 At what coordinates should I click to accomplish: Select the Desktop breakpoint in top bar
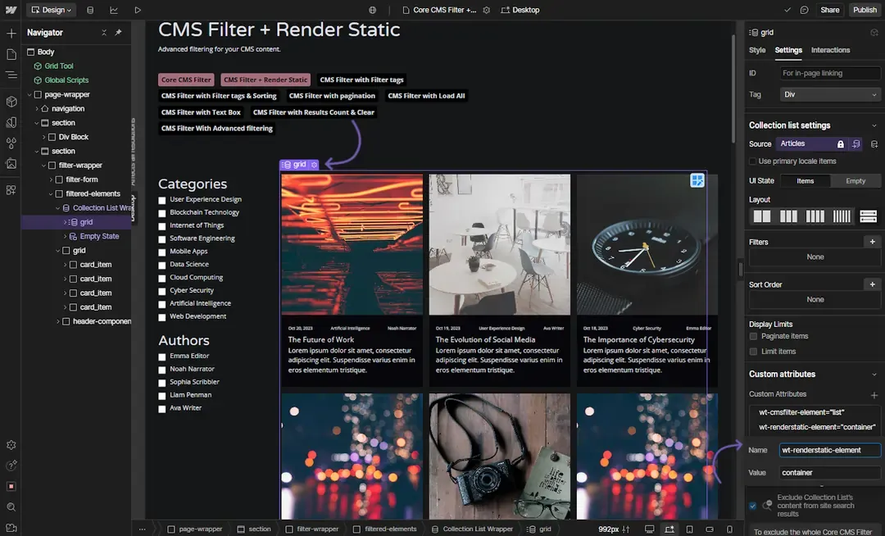[x=520, y=10]
